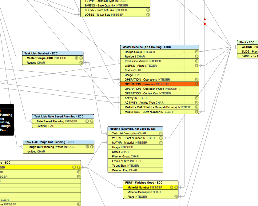Click untitled CHAR under Rate Based Planning

tap(63, 126)
